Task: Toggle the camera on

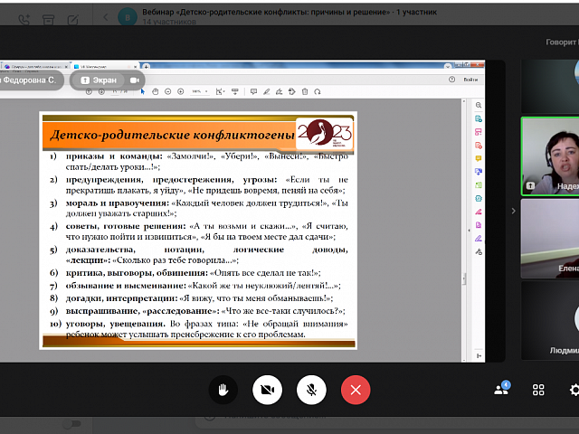Action: pos(267,390)
